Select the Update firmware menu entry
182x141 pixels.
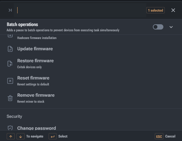(x=91, y=49)
